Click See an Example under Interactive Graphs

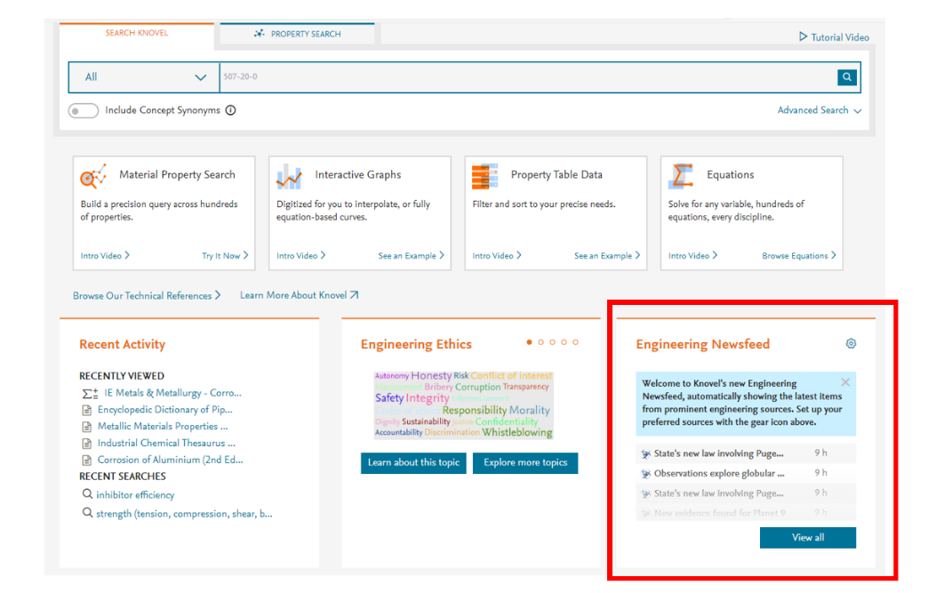coord(412,256)
